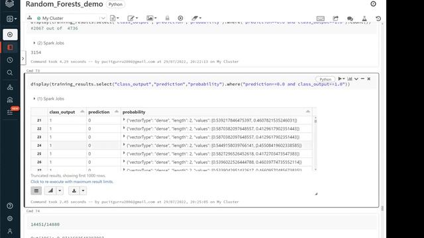Click the Python badge next to notebook title
424x238 pixels.
point(115,5)
